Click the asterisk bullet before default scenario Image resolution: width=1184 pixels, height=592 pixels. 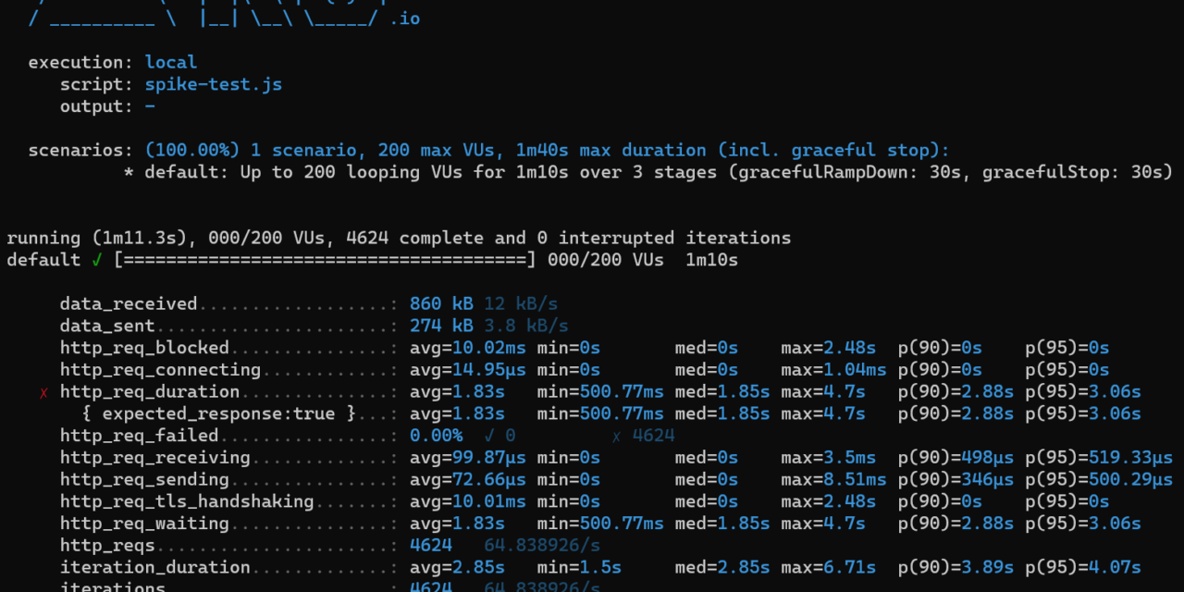(x=129, y=172)
